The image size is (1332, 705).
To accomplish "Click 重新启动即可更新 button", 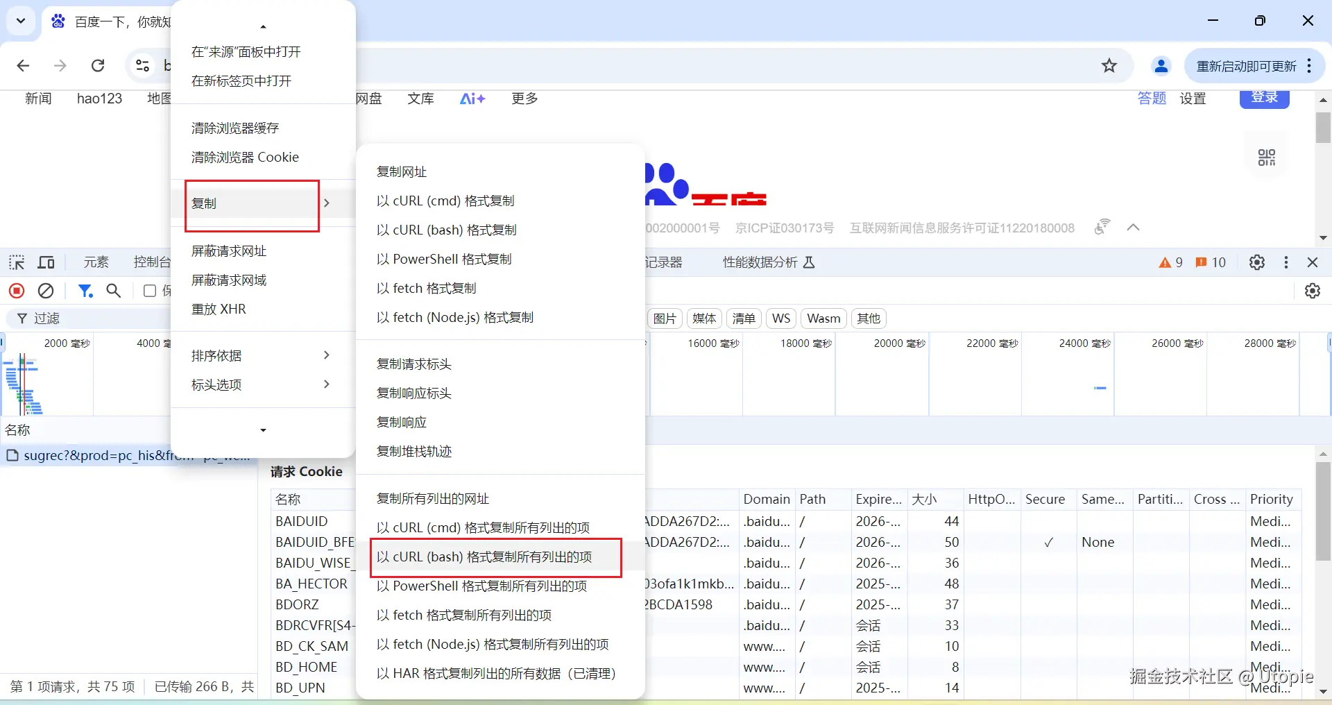I will (1247, 66).
